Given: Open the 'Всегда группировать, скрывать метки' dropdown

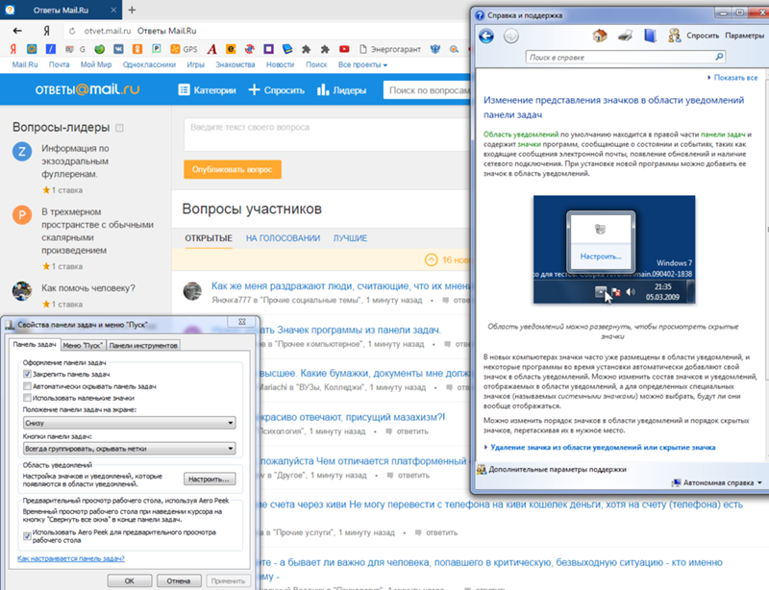Looking at the screenshot, I should click(x=130, y=448).
